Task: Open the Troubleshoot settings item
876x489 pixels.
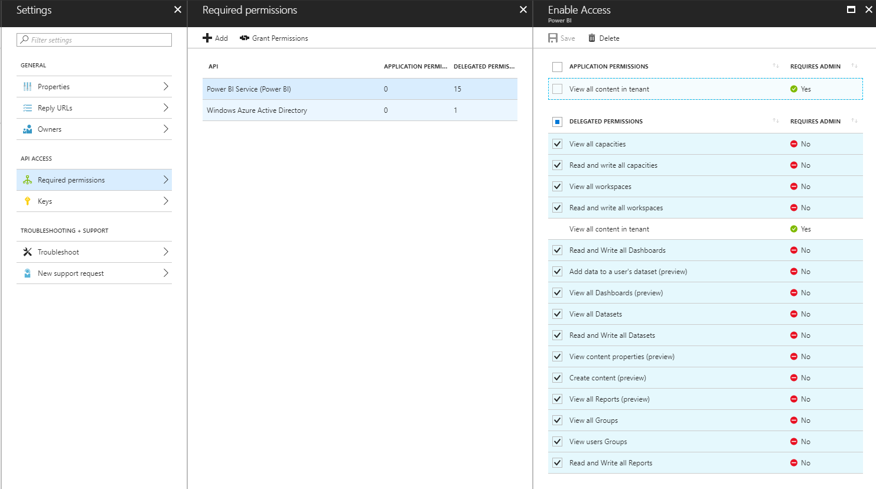Action: pyautogui.click(x=94, y=252)
